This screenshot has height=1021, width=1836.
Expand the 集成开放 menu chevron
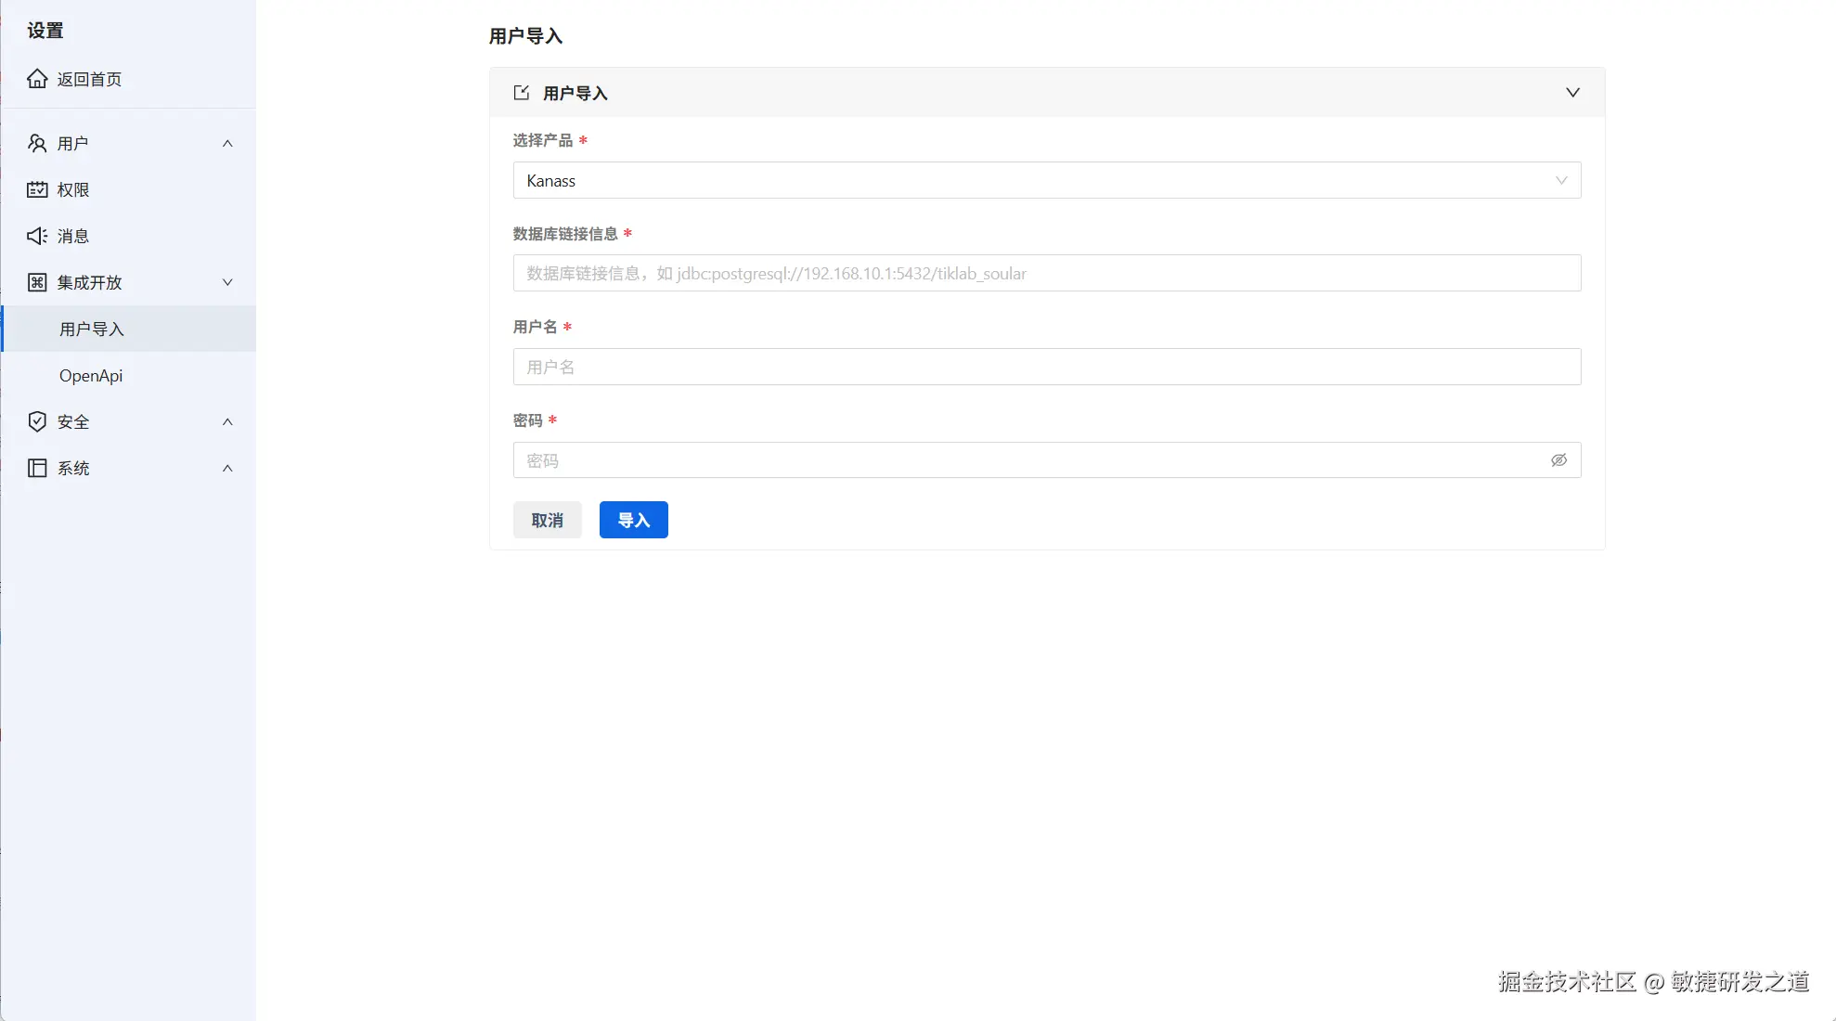pos(227,282)
